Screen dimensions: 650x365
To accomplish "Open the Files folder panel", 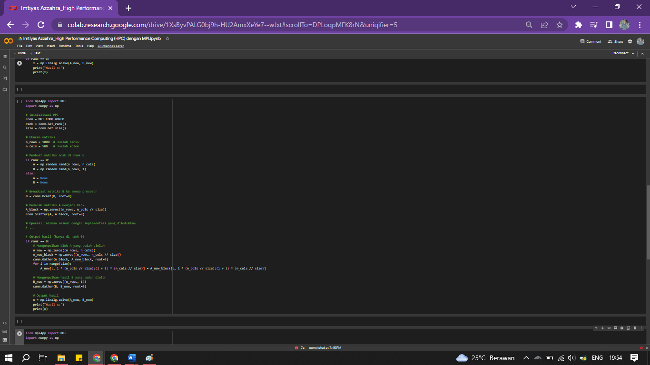I will (x=5, y=89).
